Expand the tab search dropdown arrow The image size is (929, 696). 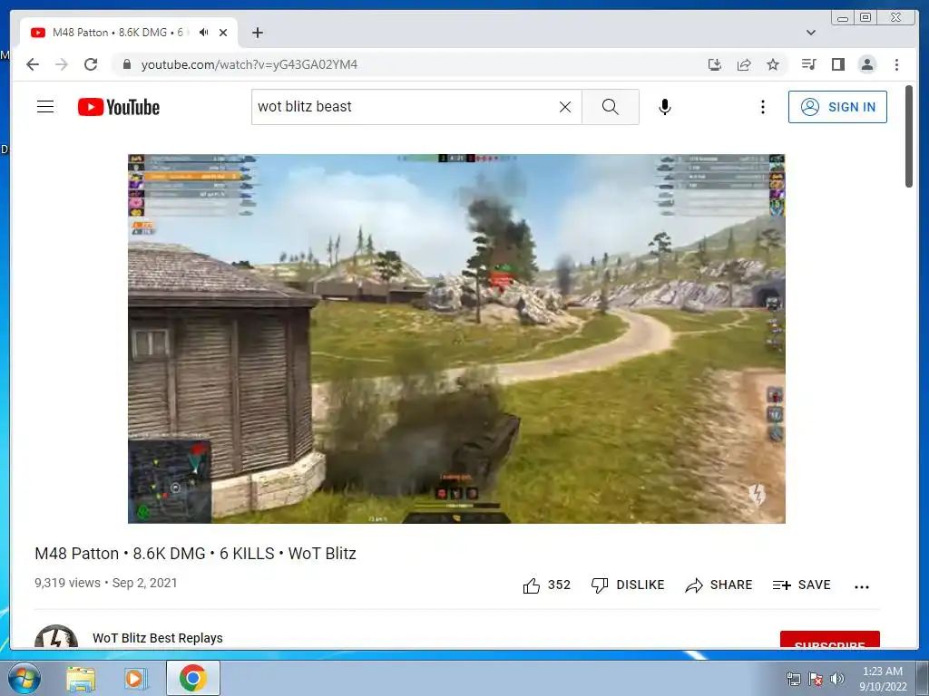pyautogui.click(x=811, y=33)
